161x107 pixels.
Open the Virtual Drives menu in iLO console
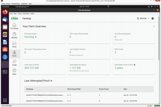16,4
